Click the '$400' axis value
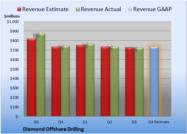The width and height of the screenshot is (187, 134). (14, 78)
